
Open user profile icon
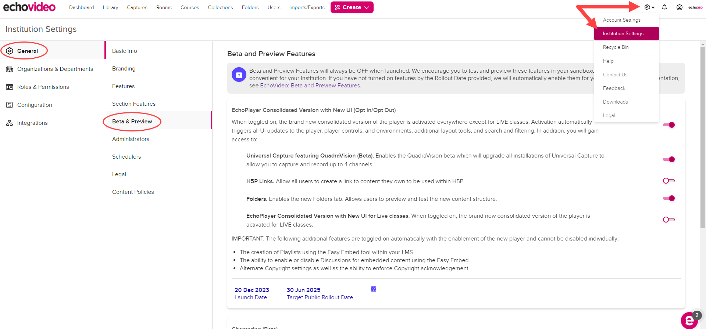click(680, 7)
